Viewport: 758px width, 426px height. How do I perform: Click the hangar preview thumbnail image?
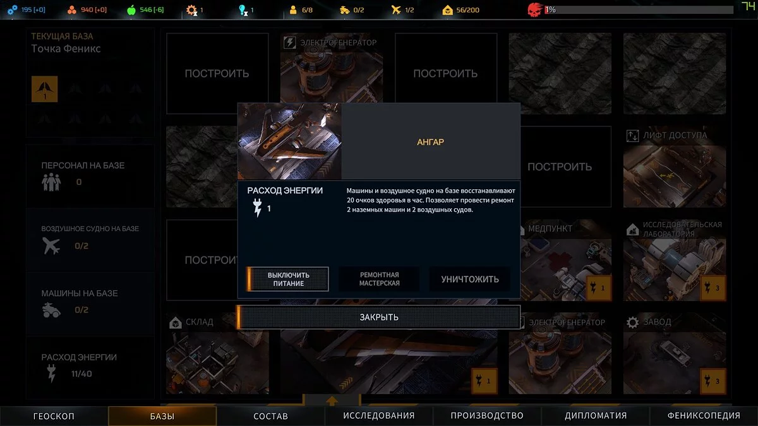[289, 141]
